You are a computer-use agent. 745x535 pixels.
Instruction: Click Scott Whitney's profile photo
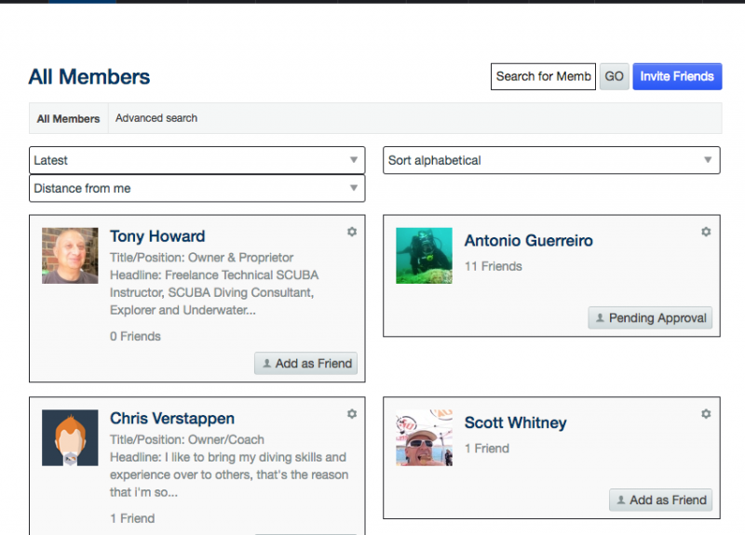[x=425, y=437]
